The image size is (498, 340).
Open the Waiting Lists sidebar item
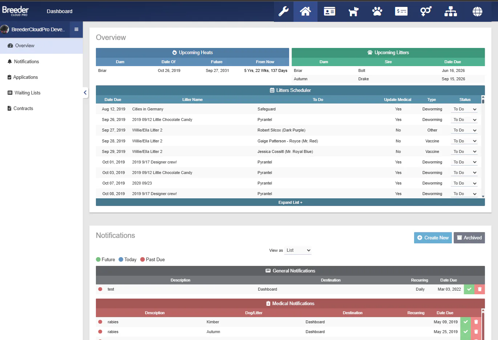pos(41,93)
